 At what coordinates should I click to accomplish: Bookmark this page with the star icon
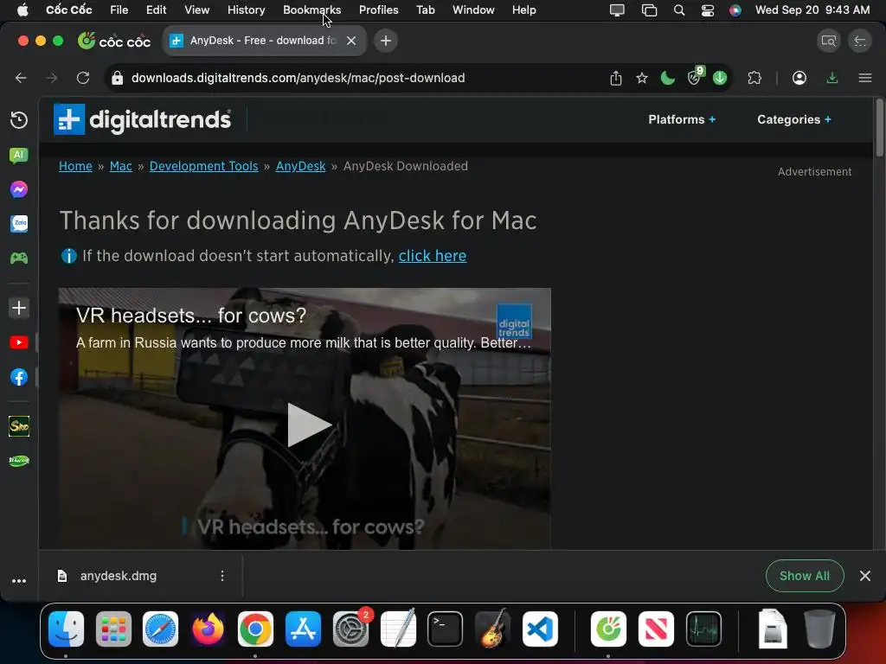[x=641, y=78]
